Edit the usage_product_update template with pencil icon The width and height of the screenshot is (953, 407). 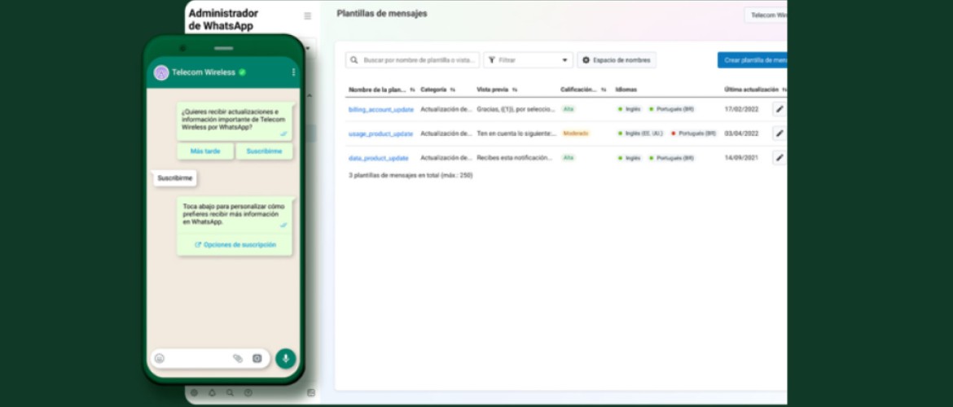click(x=780, y=133)
